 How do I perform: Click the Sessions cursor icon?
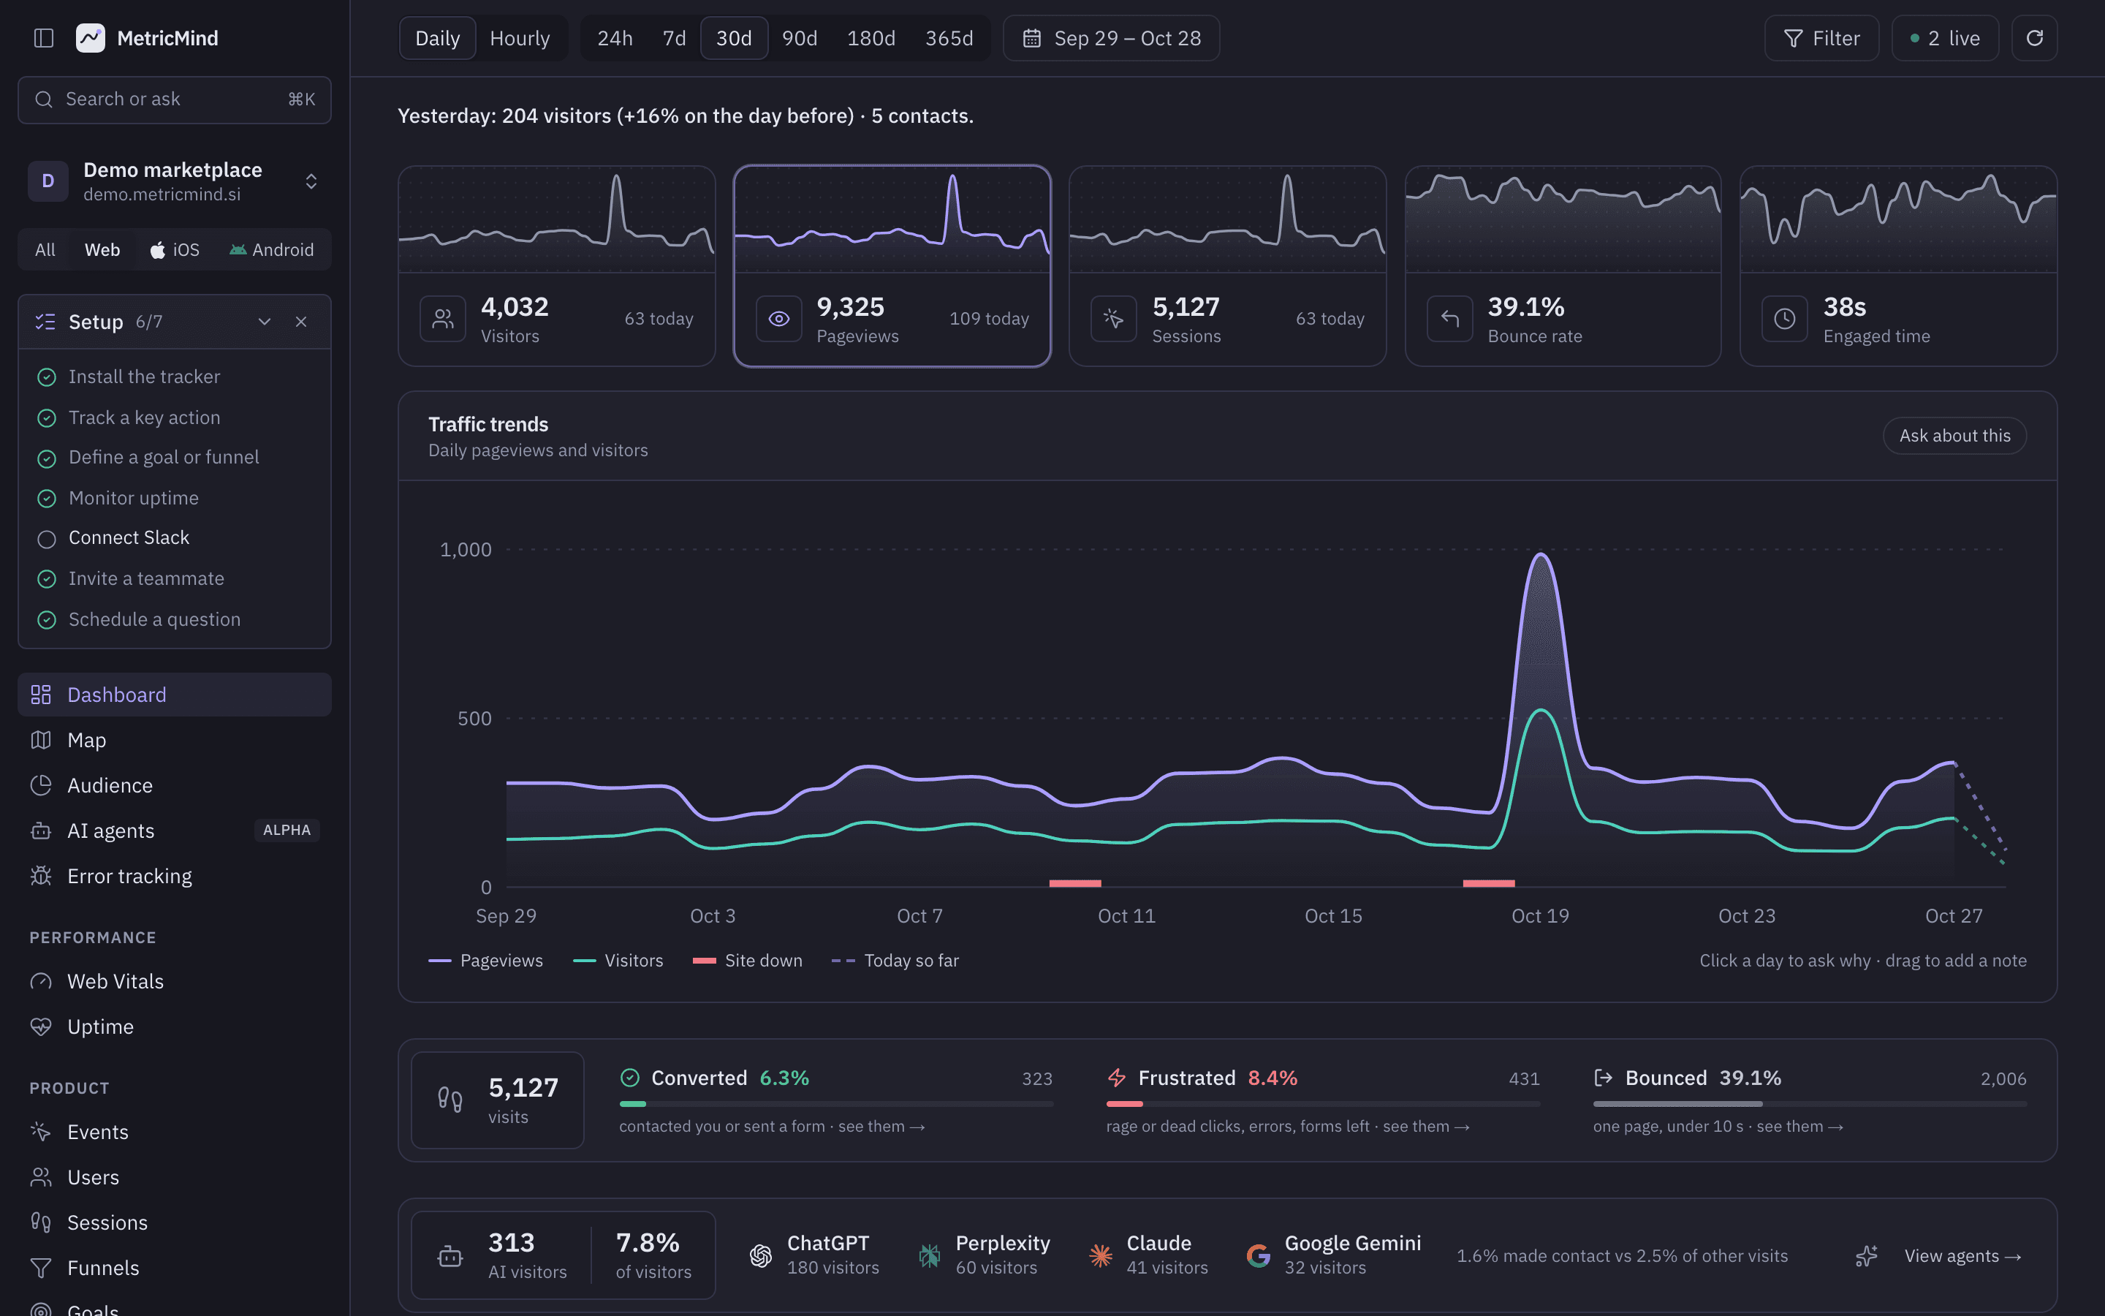pos(1113,319)
